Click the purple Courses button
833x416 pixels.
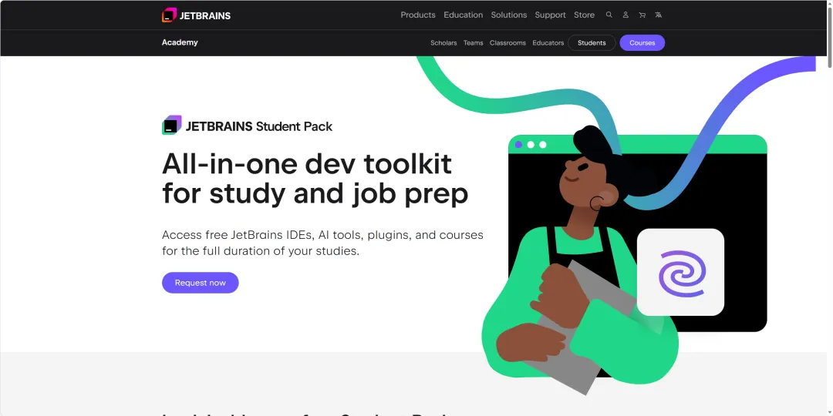coord(642,43)
